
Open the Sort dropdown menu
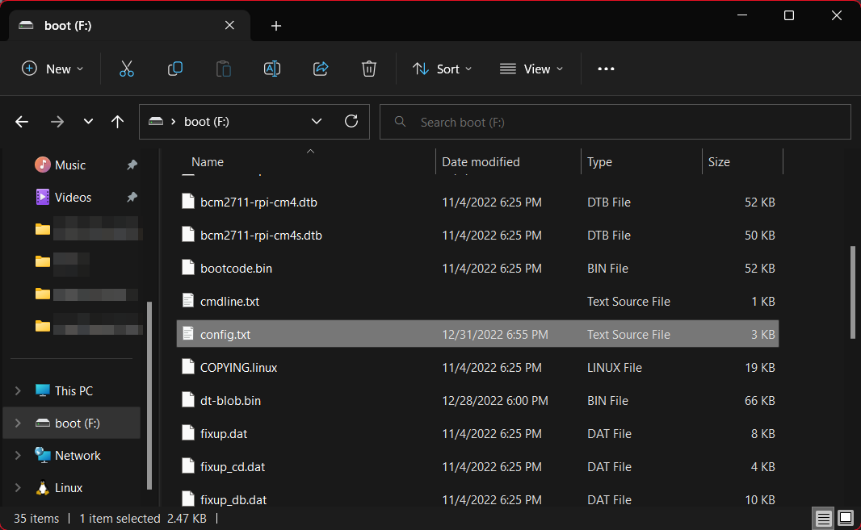(x=442, y=69)
